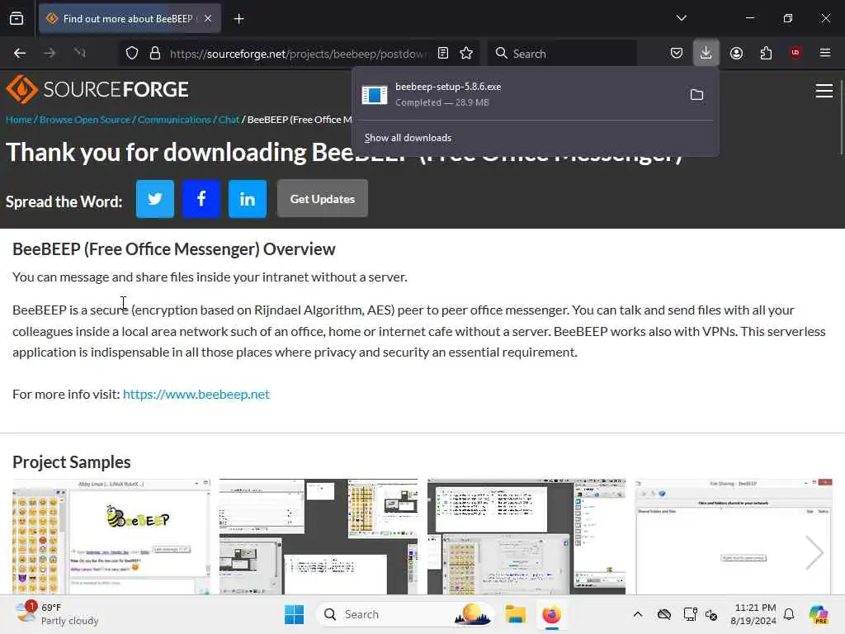845x634 pixels.
Task: Click the stop/reload button in toolbar
Action: (x=80, y=53)
